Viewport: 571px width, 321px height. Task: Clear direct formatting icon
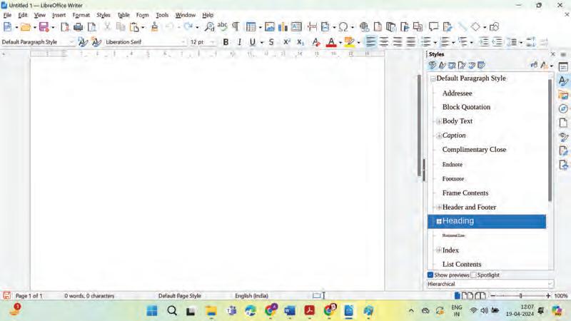[315, 42]
